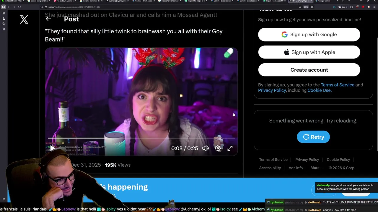Open the Accessibility footer link
This screenshot has height=212, width=378.
coord(270,168)
